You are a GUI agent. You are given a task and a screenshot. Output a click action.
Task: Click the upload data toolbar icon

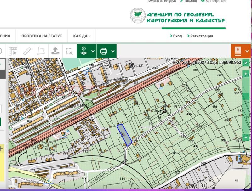(55, 50)
